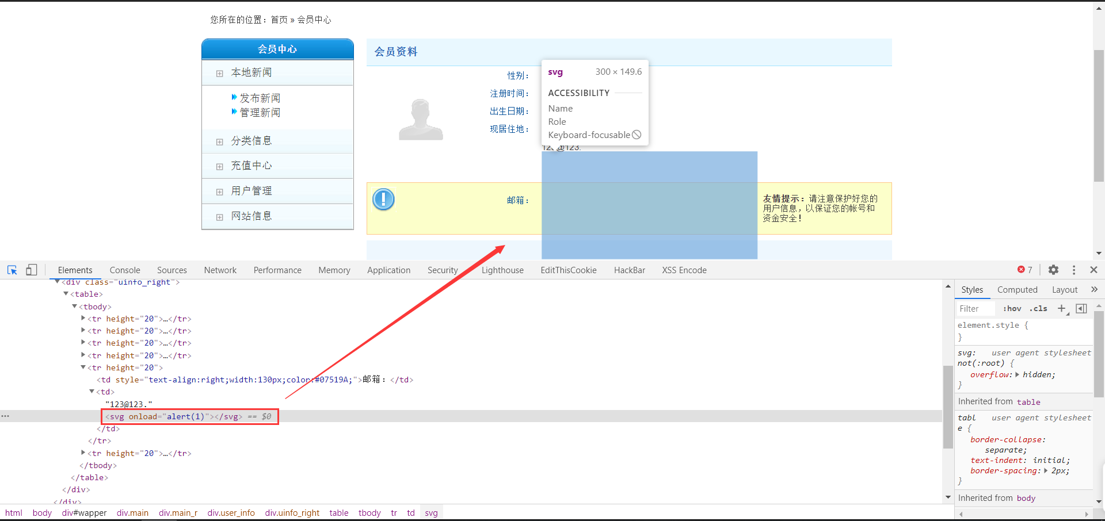
Task: Click the new style rule plus icon
Action: (1062, 309)
